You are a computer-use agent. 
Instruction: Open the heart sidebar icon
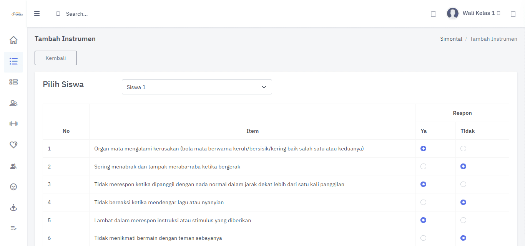[x=13, y=145]
